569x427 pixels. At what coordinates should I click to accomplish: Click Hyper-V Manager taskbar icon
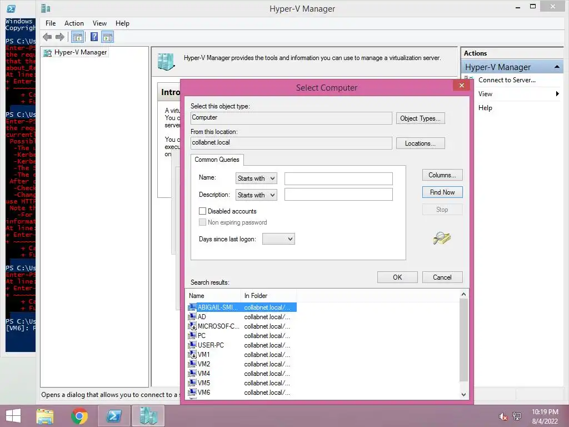148,416
